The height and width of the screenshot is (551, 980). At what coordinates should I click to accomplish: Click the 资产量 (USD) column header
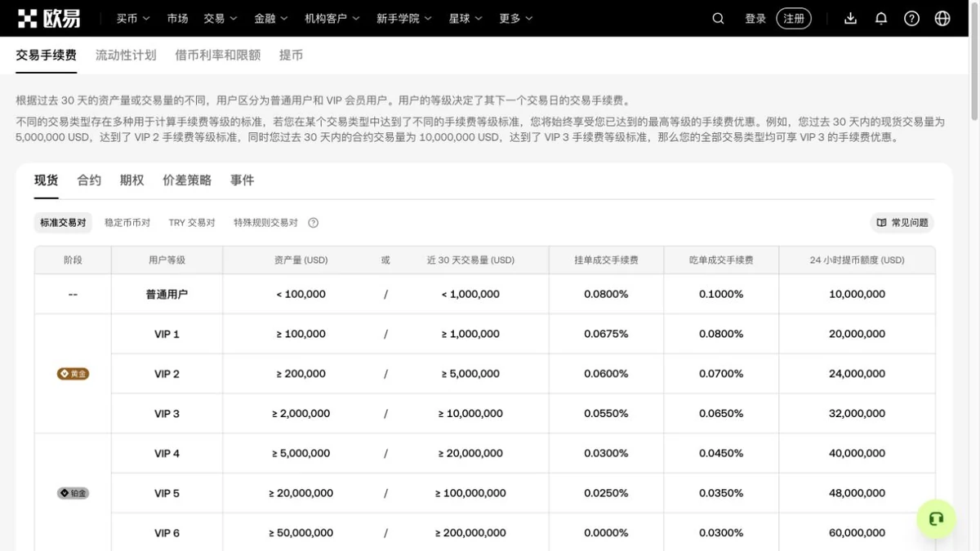pyautogui.click(x=301, y=260)
